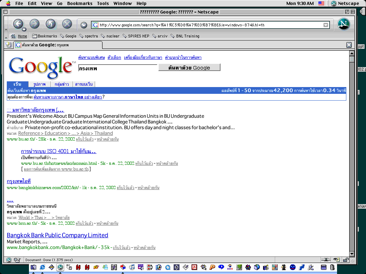
Task: Expand the URL bar history dropdown
Action: point(326,25)
